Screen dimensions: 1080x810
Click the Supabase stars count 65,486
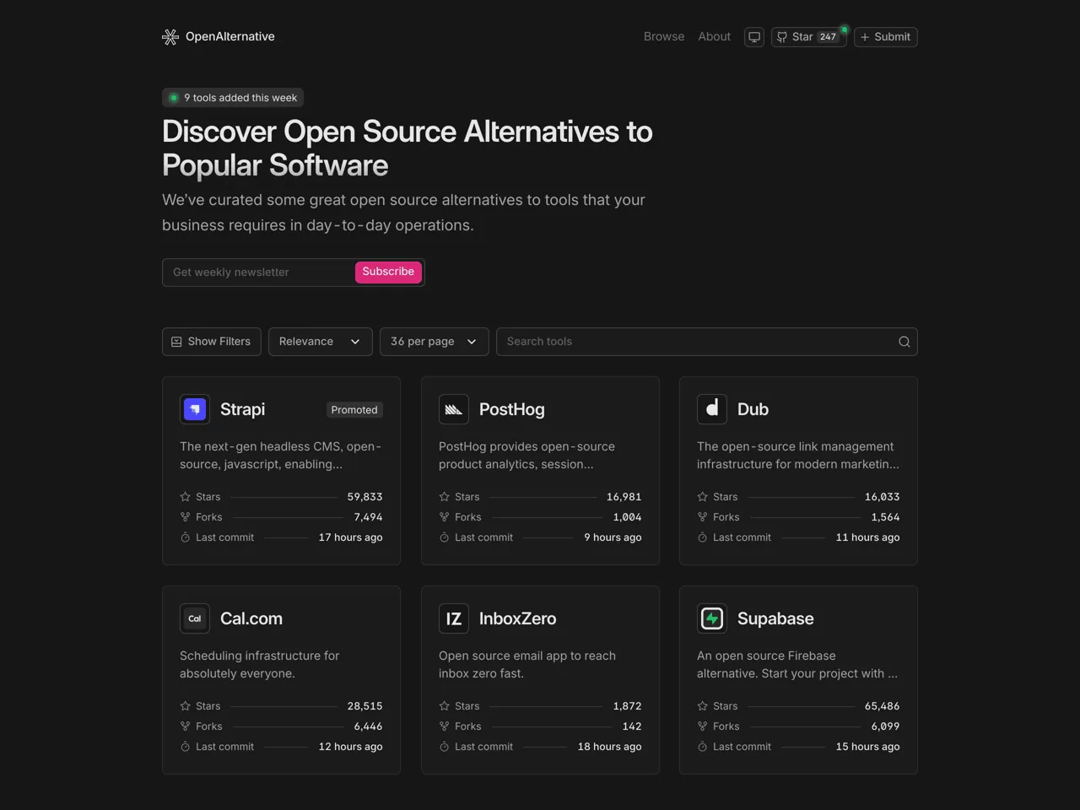pyautogui.click(x=882, y=706)
